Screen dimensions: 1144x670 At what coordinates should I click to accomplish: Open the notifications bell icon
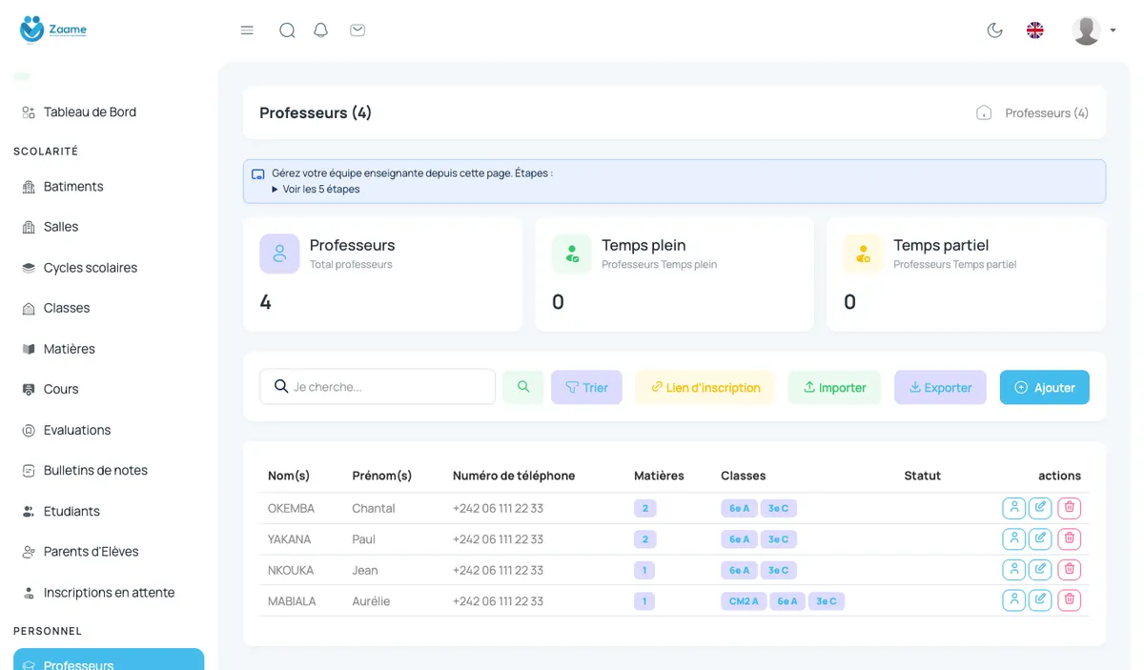321,30
